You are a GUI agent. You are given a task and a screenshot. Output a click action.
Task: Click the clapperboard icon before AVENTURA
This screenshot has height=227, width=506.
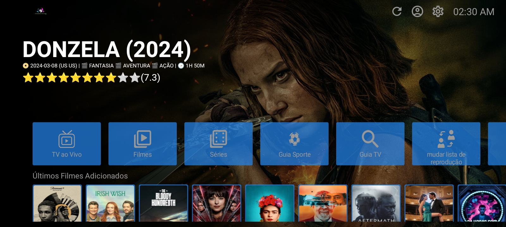click(118, 66)
